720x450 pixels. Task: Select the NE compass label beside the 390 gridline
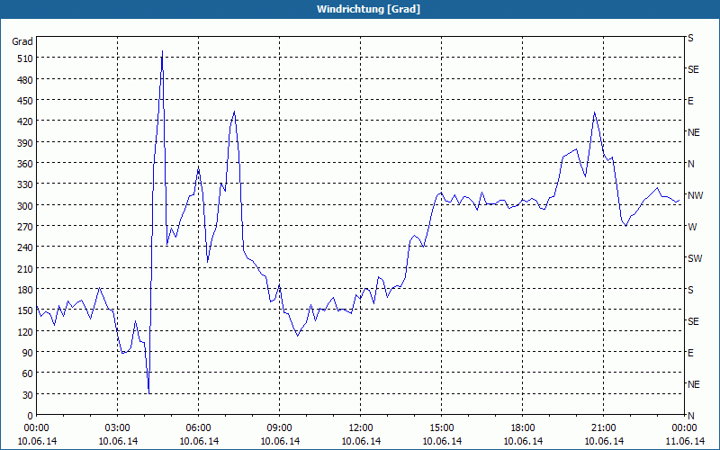click(x=693, y=132)
